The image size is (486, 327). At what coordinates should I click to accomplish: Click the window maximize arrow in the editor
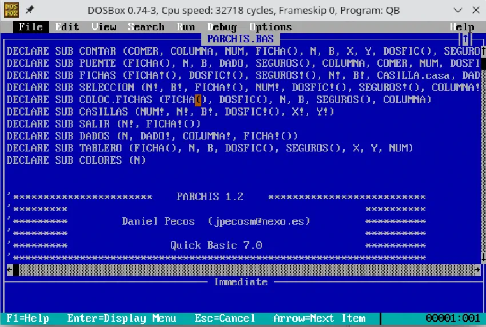click(x=465, y=39)
